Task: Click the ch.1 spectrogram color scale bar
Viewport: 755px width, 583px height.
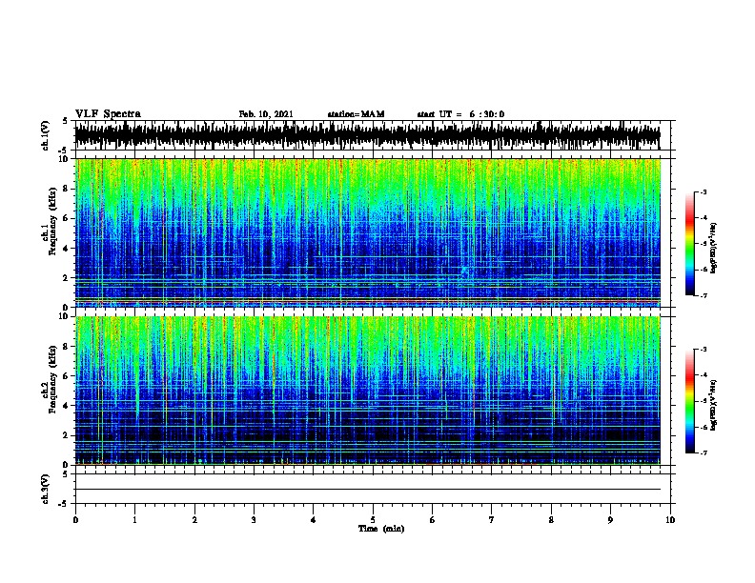Action: [690, 244]
